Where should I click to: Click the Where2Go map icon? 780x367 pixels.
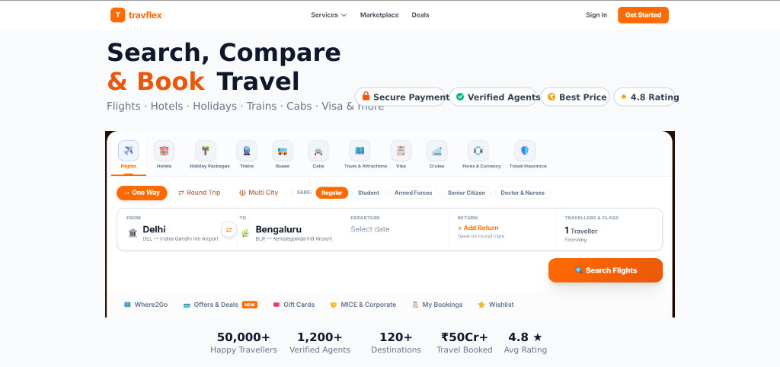point(127,305)
